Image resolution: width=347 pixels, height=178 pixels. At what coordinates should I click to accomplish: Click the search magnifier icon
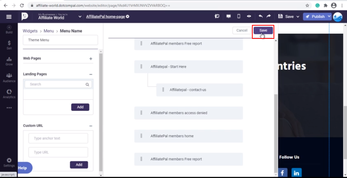[x=87, y=85]
